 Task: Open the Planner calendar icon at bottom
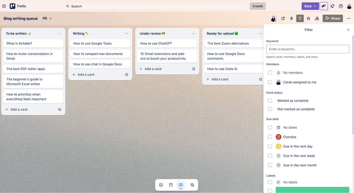click(x=171, y=185)
